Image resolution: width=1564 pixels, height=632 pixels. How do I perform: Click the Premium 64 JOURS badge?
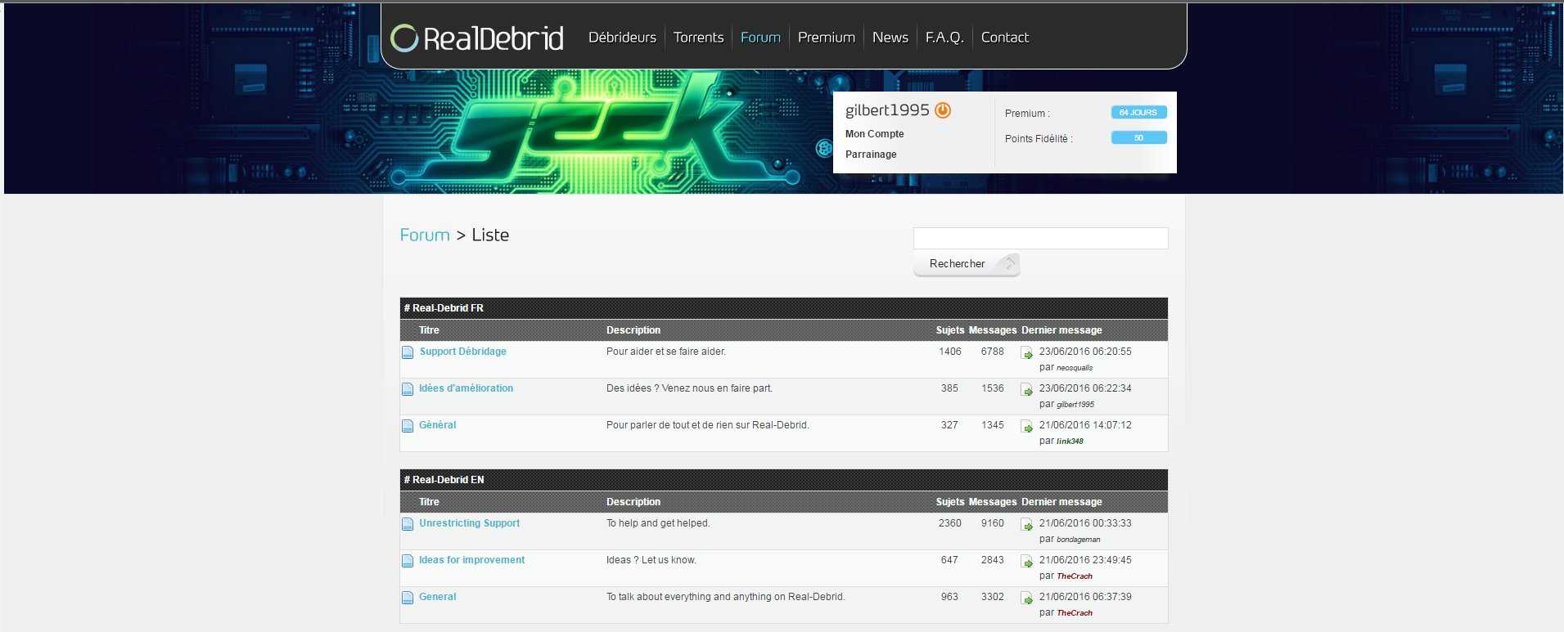(1138, 113)
